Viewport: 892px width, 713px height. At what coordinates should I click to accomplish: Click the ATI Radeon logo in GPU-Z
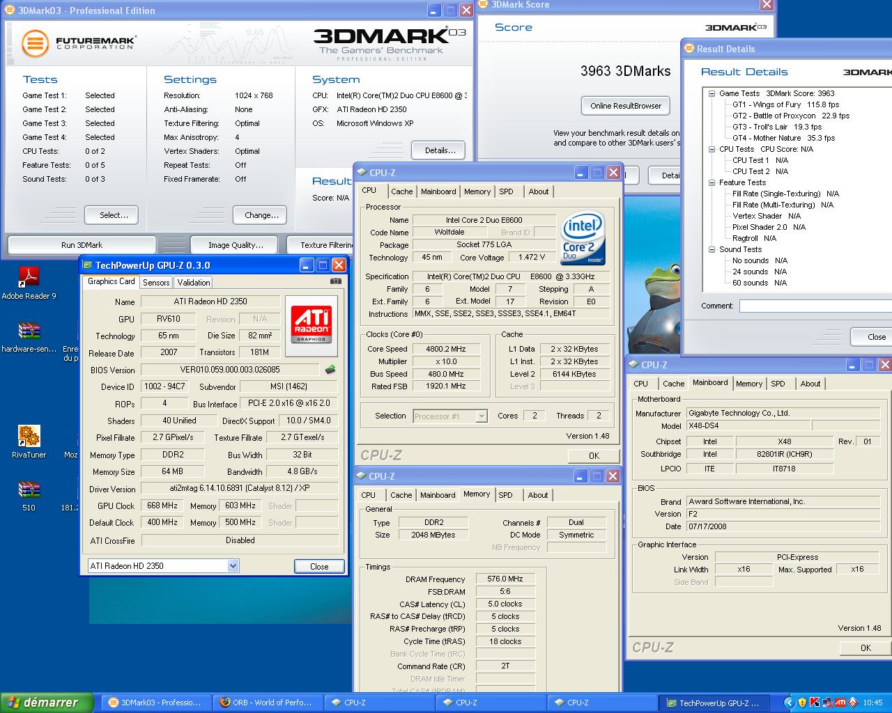pyautogui.click(x=312, y=326)
